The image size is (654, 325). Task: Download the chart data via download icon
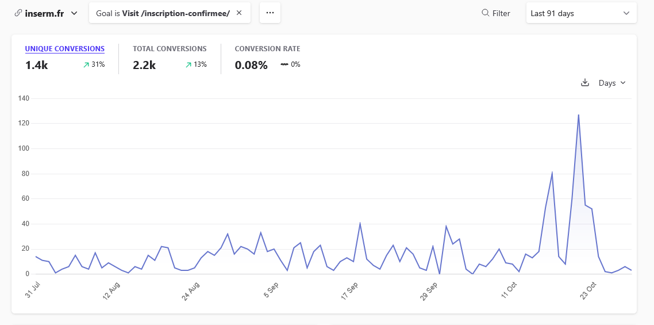[x=585, y=83]
